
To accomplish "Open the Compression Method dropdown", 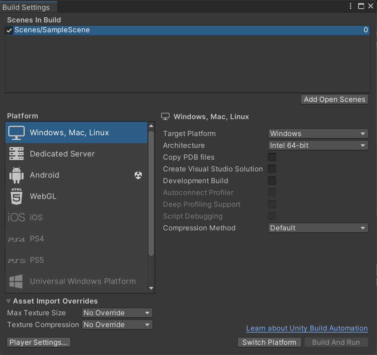I will click(318, 228).
